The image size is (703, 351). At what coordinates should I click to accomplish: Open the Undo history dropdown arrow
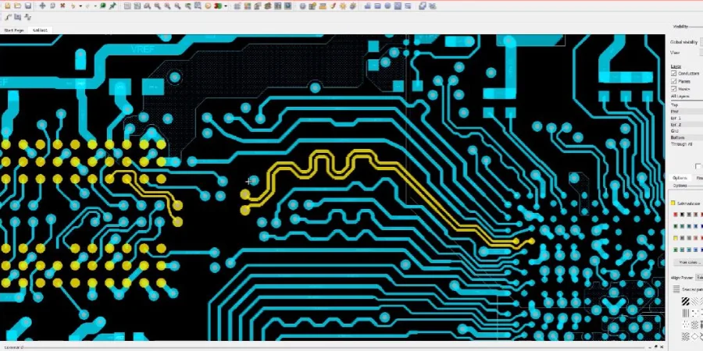pyautogui.click(x=80, y=6)
